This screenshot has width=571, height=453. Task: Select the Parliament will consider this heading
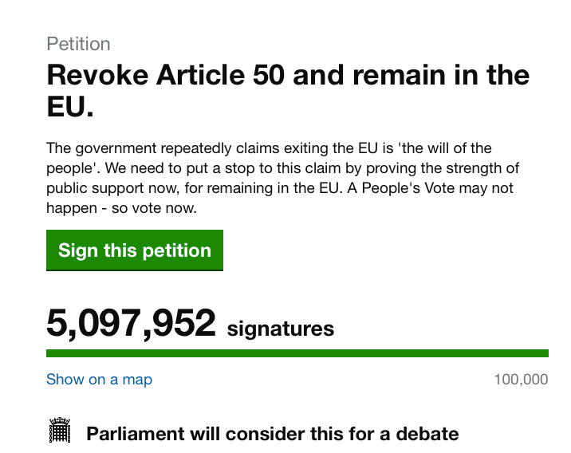[273, 434]
